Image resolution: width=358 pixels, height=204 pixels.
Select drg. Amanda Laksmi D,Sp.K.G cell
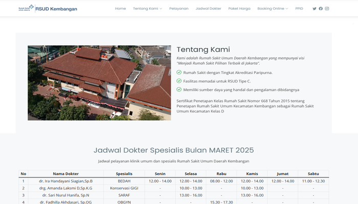click(66, 188)
